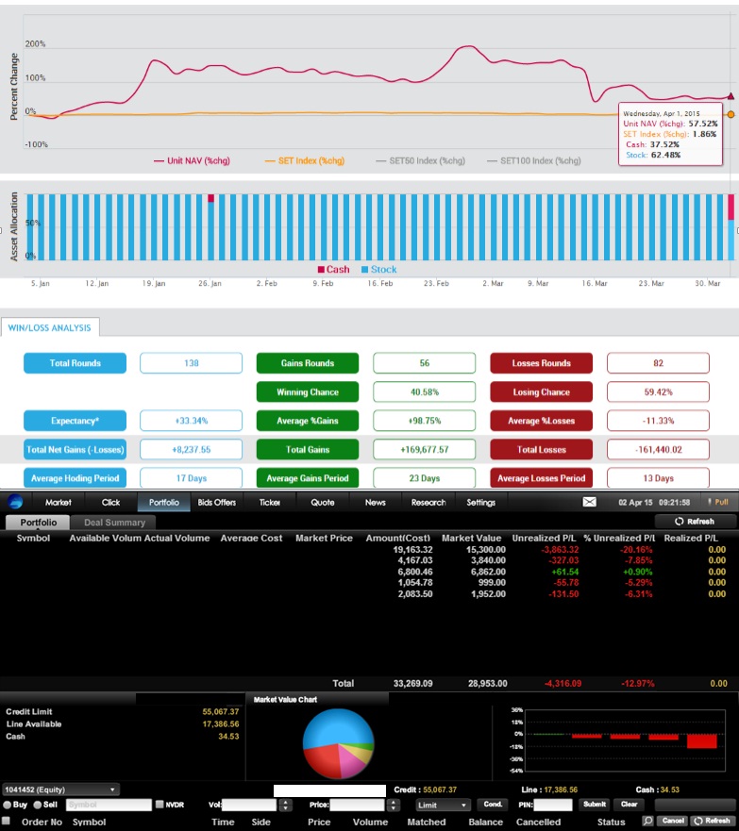The height and width of the screenshot is (831, 739).
Task: Click the blue Stock legend square
Action: (x=364, y=269)
